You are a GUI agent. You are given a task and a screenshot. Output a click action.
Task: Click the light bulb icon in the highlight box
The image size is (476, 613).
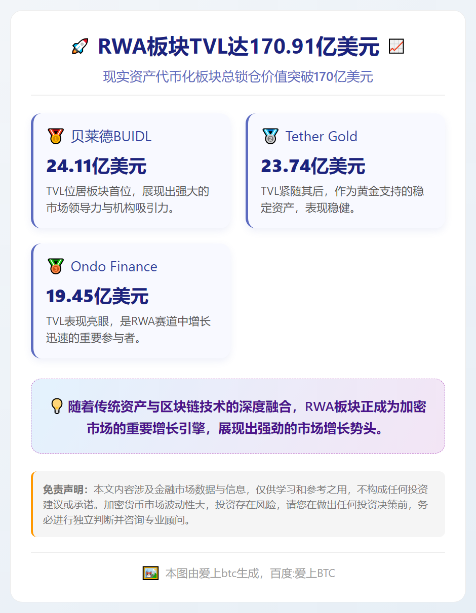(57, 406)
